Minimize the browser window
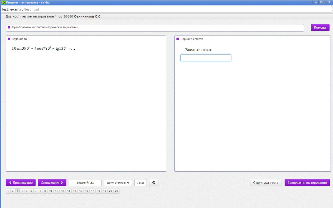The height and width of the screenshot is (208, 333). pyautogui.click(x=316, y=2)
